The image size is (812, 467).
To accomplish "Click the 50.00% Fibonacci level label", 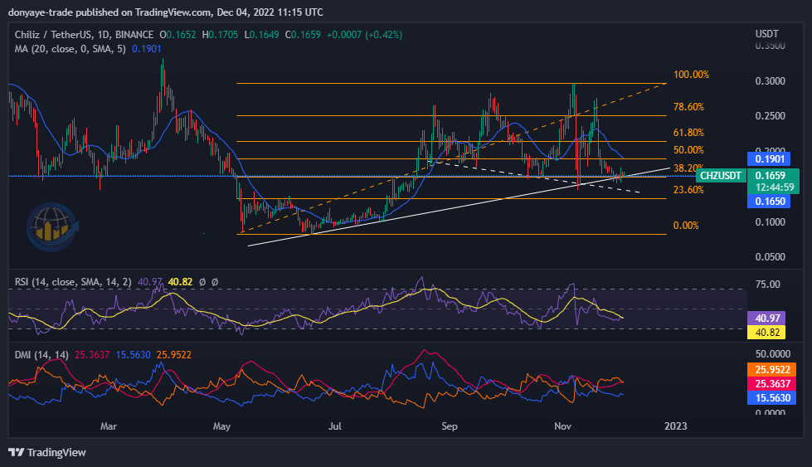I will click(x=688, y=150).
